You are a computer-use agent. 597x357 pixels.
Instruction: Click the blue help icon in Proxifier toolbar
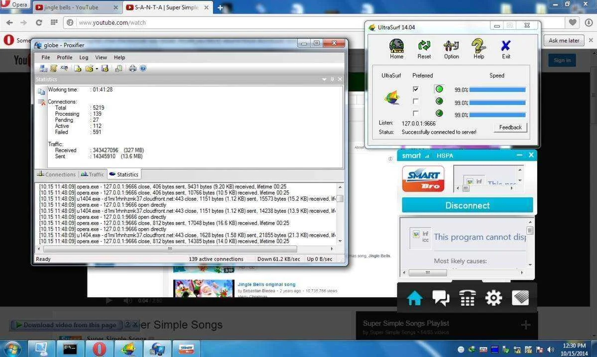tap(143, 69)
